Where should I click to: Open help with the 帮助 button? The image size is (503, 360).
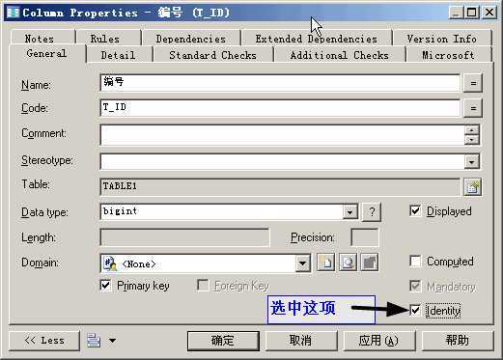pyautogui.click(x=458, y=341)
